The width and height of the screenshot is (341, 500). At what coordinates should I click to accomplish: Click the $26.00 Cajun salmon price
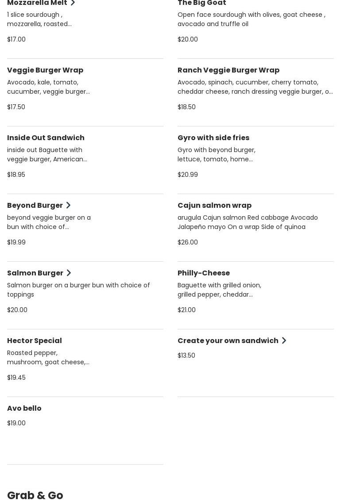point(188,242)
